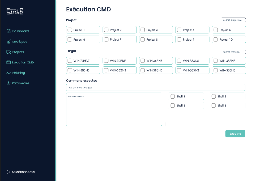This screenshot has height=181, width=272.
Task: Check the Project 1 checkbox
Action: click(70, 30)
